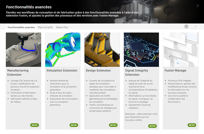Click 'Exploration de la conception' bullet text

click(64, 102)
